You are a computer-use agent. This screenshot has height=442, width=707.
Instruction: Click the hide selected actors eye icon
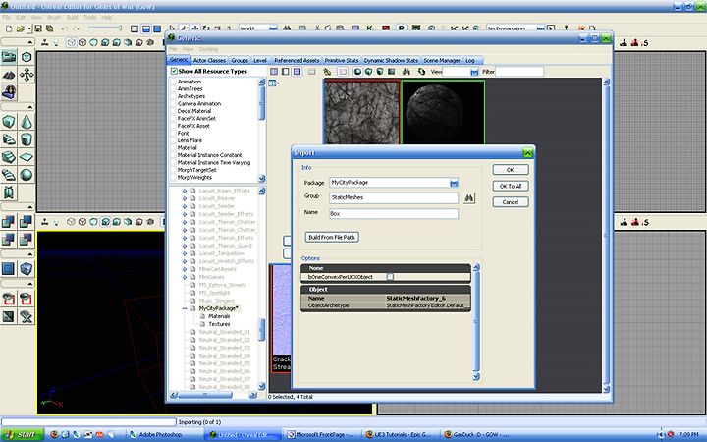click(x=27, y=299)
